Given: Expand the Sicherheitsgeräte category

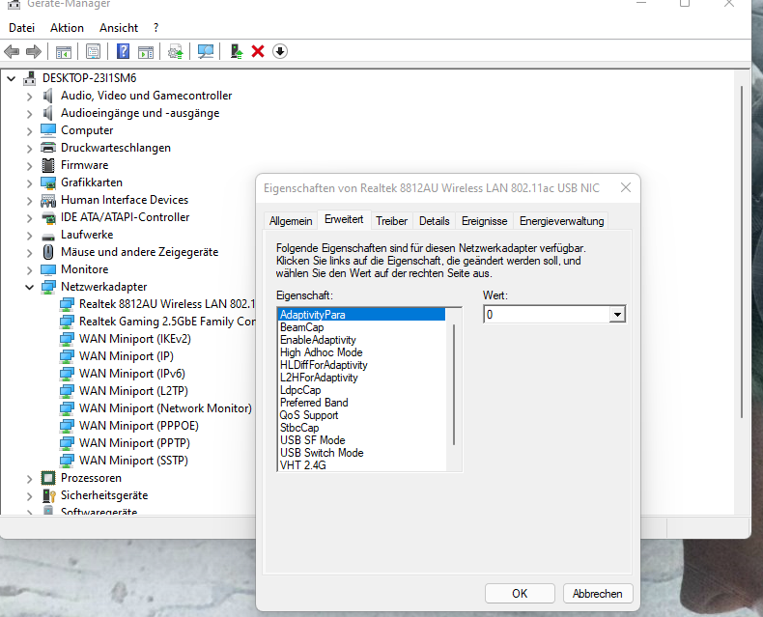Looking at the screenshot, I should [x=30, y=496].
